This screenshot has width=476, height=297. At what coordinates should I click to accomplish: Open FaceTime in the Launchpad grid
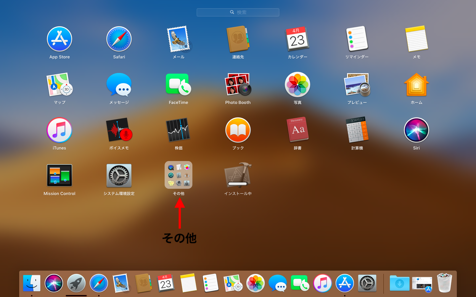(x=178, y=84)
